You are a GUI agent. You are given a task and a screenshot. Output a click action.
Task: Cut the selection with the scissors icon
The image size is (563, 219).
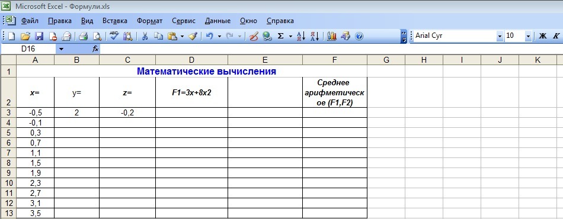[145, 36]
